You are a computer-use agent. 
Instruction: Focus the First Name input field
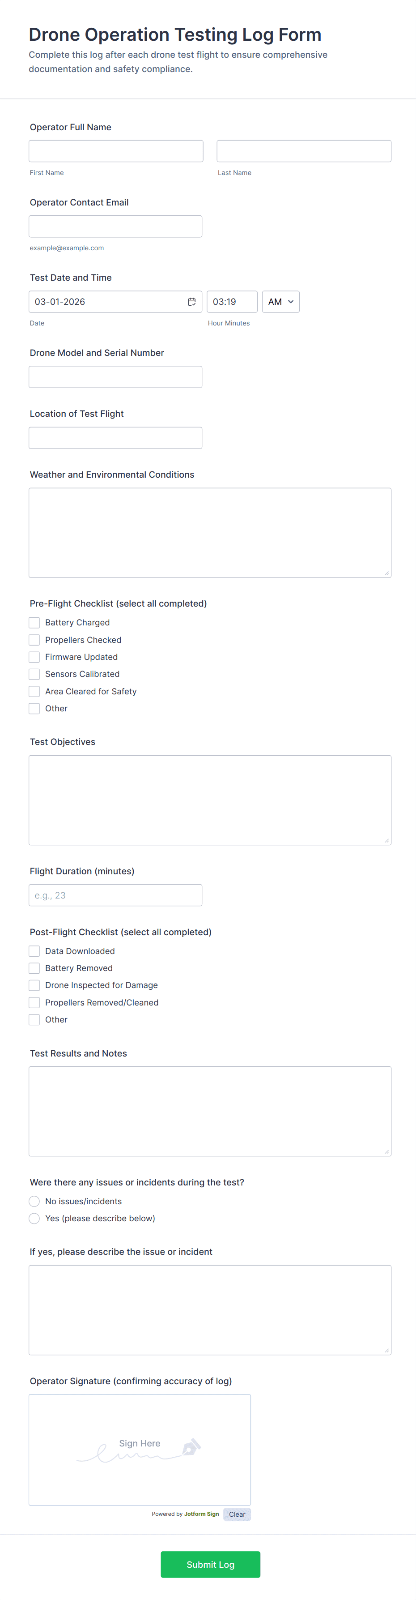point(116,151)
